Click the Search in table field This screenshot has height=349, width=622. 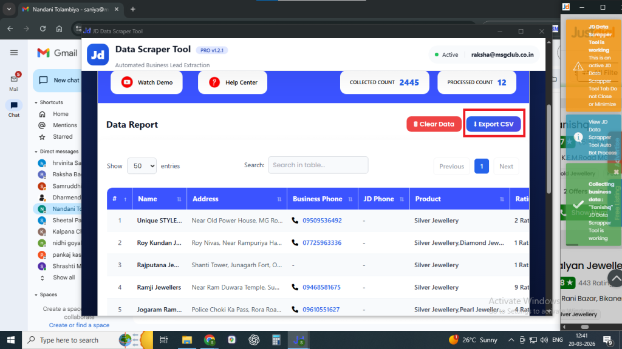318,165
